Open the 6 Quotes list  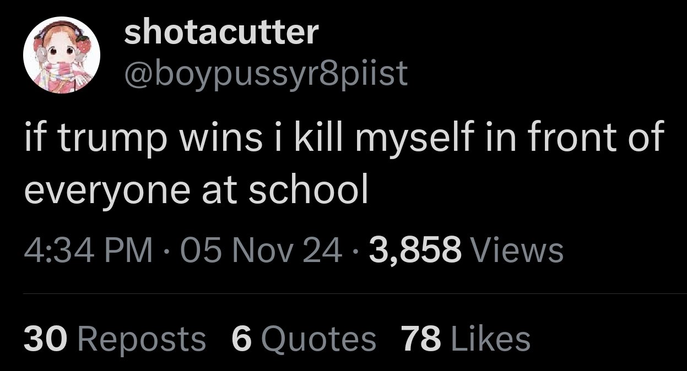tap(304, 338)
